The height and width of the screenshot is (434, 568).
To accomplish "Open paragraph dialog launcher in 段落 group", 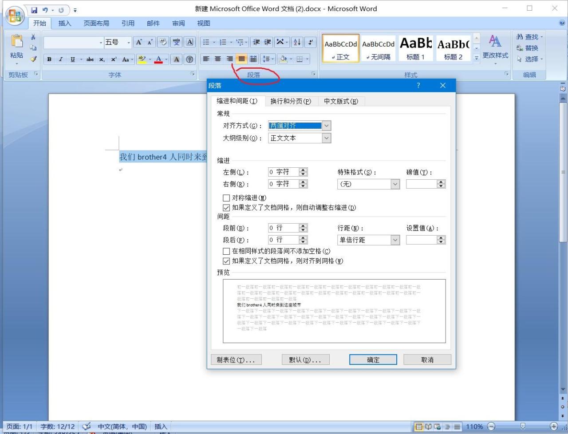I will [x=313, y=74].
